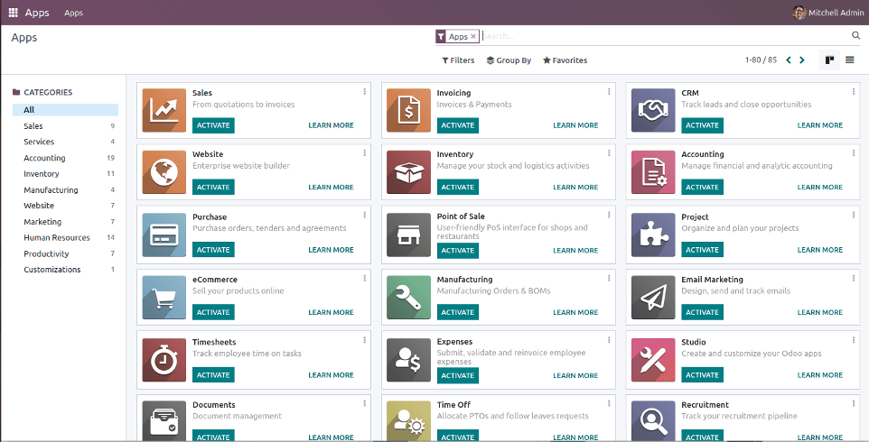Click the Sales app chart icon
Viewport: 869px width, 442px height.
(x=164, y=111)
